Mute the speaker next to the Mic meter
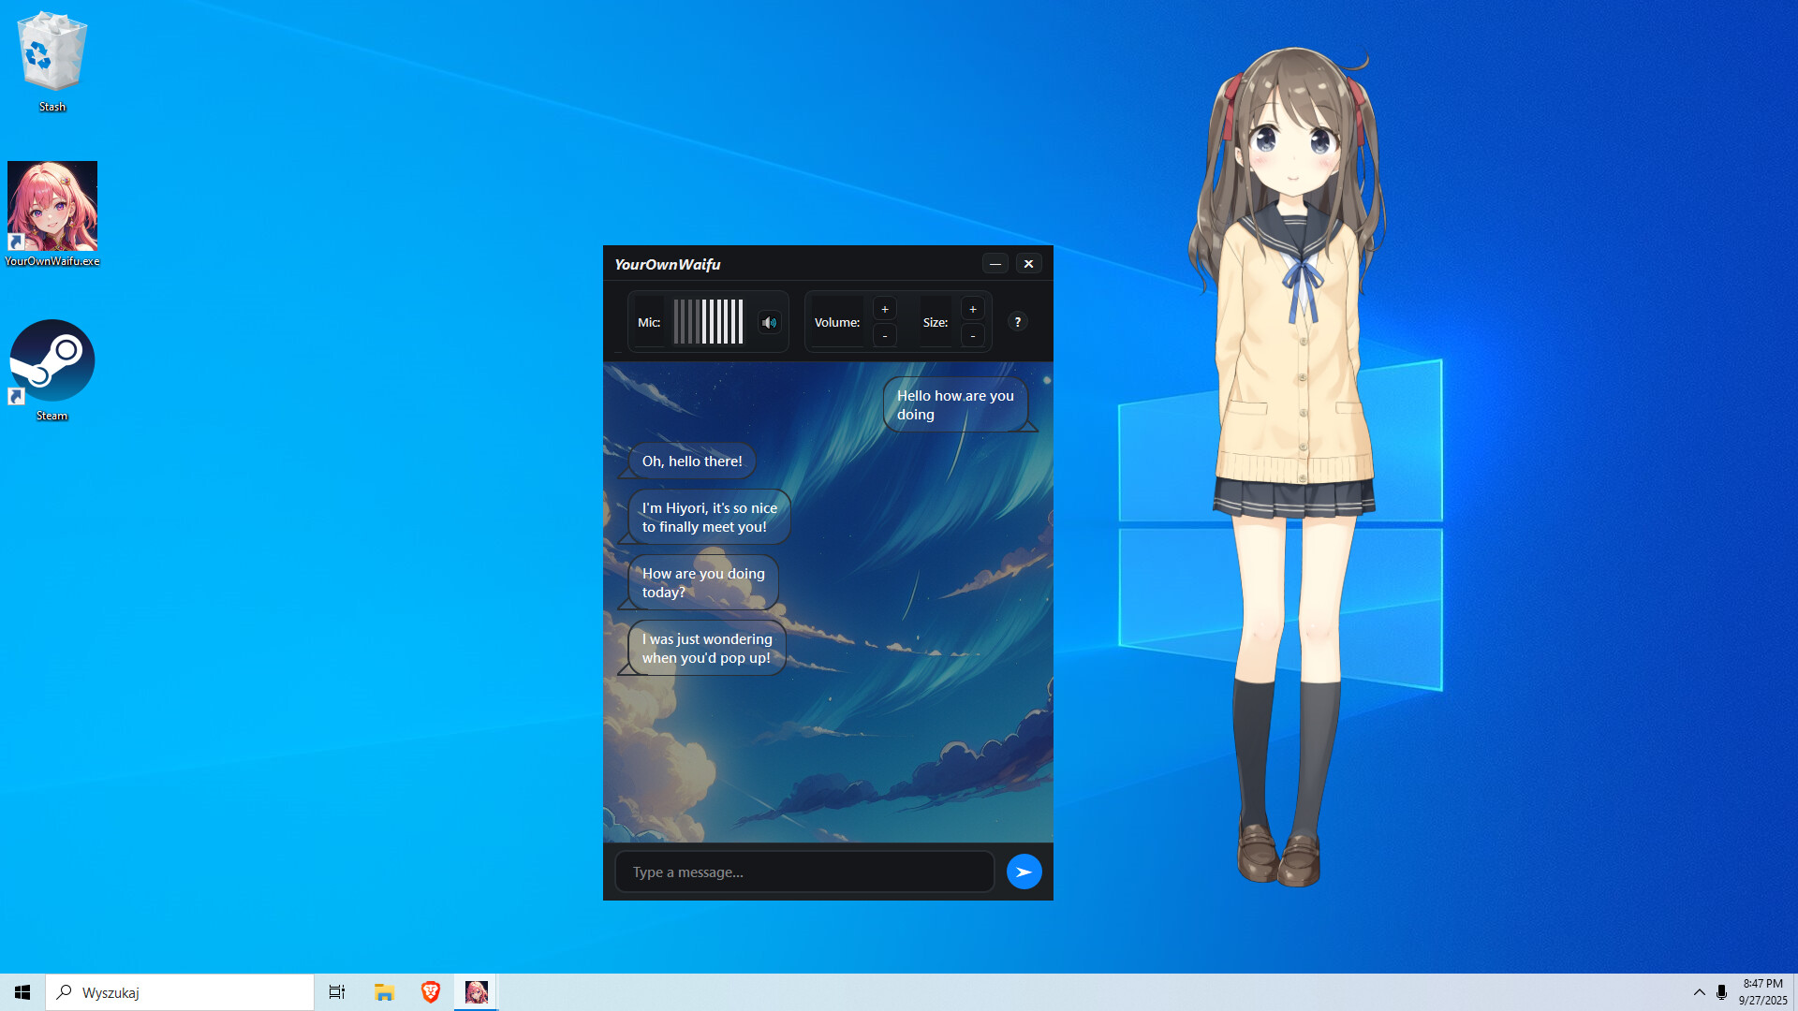The height and width of the screenshot is (1011, 1798). point(769,321)
